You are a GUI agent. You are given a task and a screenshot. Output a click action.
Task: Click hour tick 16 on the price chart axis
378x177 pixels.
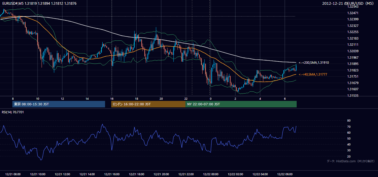pos(112,99)
